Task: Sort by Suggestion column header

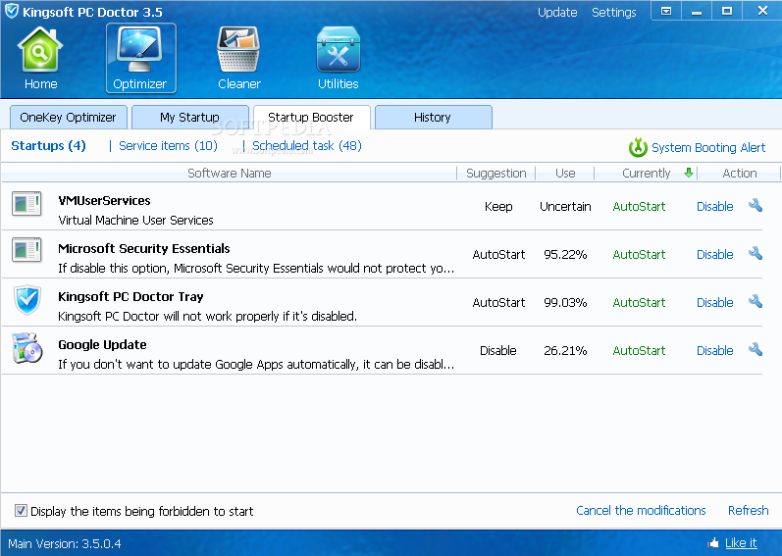Action: pos(496,173)
